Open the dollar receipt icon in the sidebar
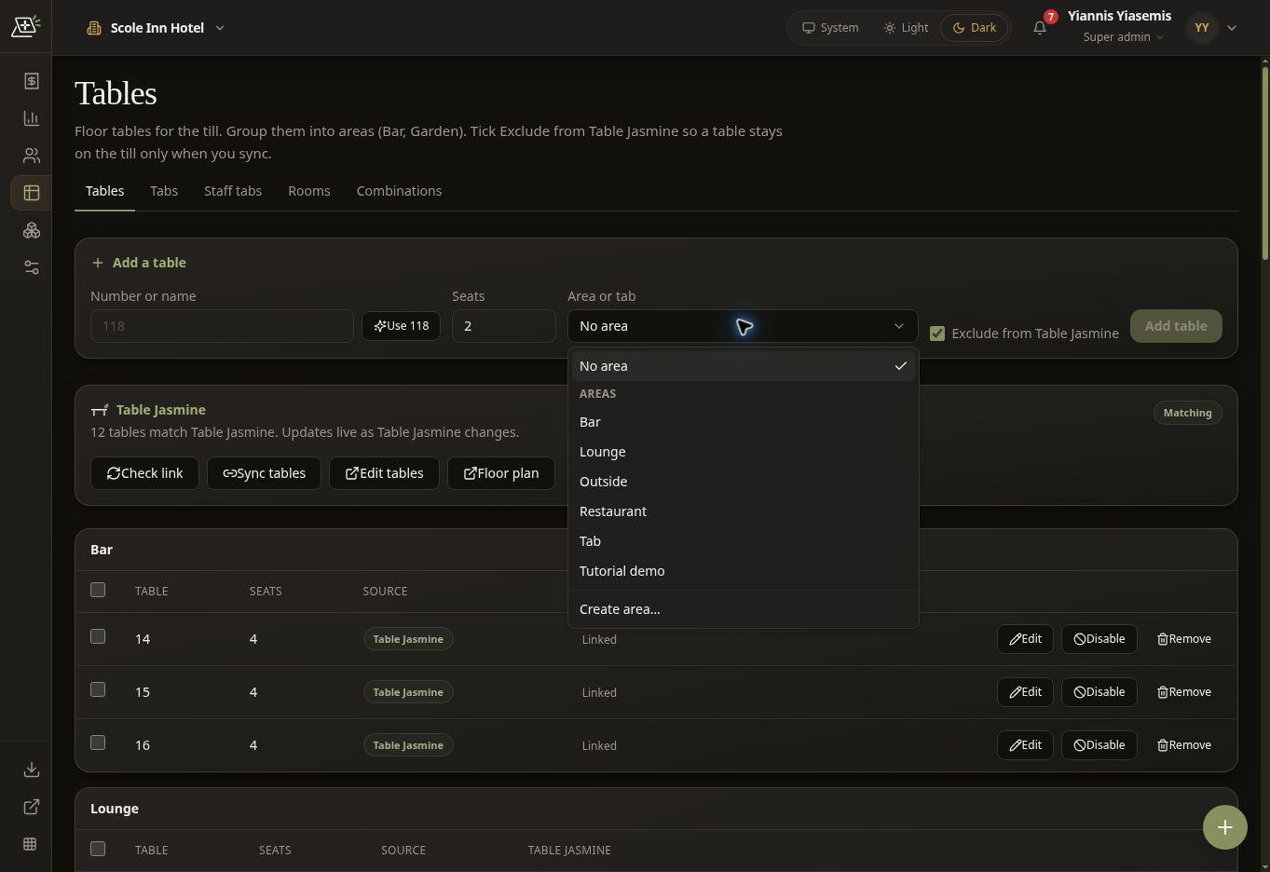The width and height of the screenshot is (1270, 872). (31, 81)
